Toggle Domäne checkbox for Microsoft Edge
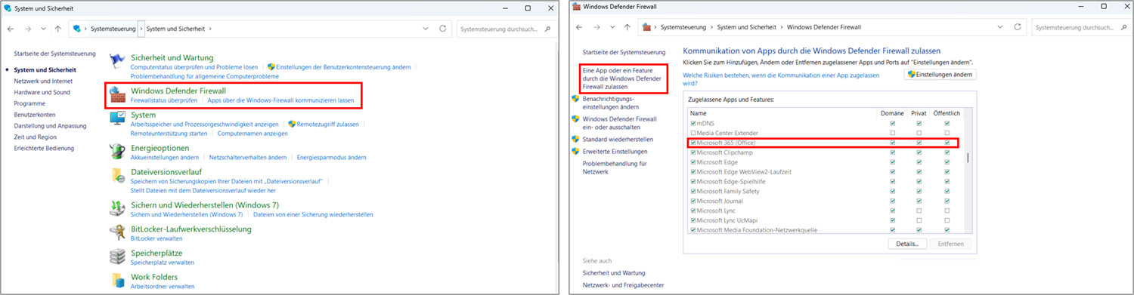The width and height of the screenshot is (1134, 295). pyautogui.click(x=892, y=162)
